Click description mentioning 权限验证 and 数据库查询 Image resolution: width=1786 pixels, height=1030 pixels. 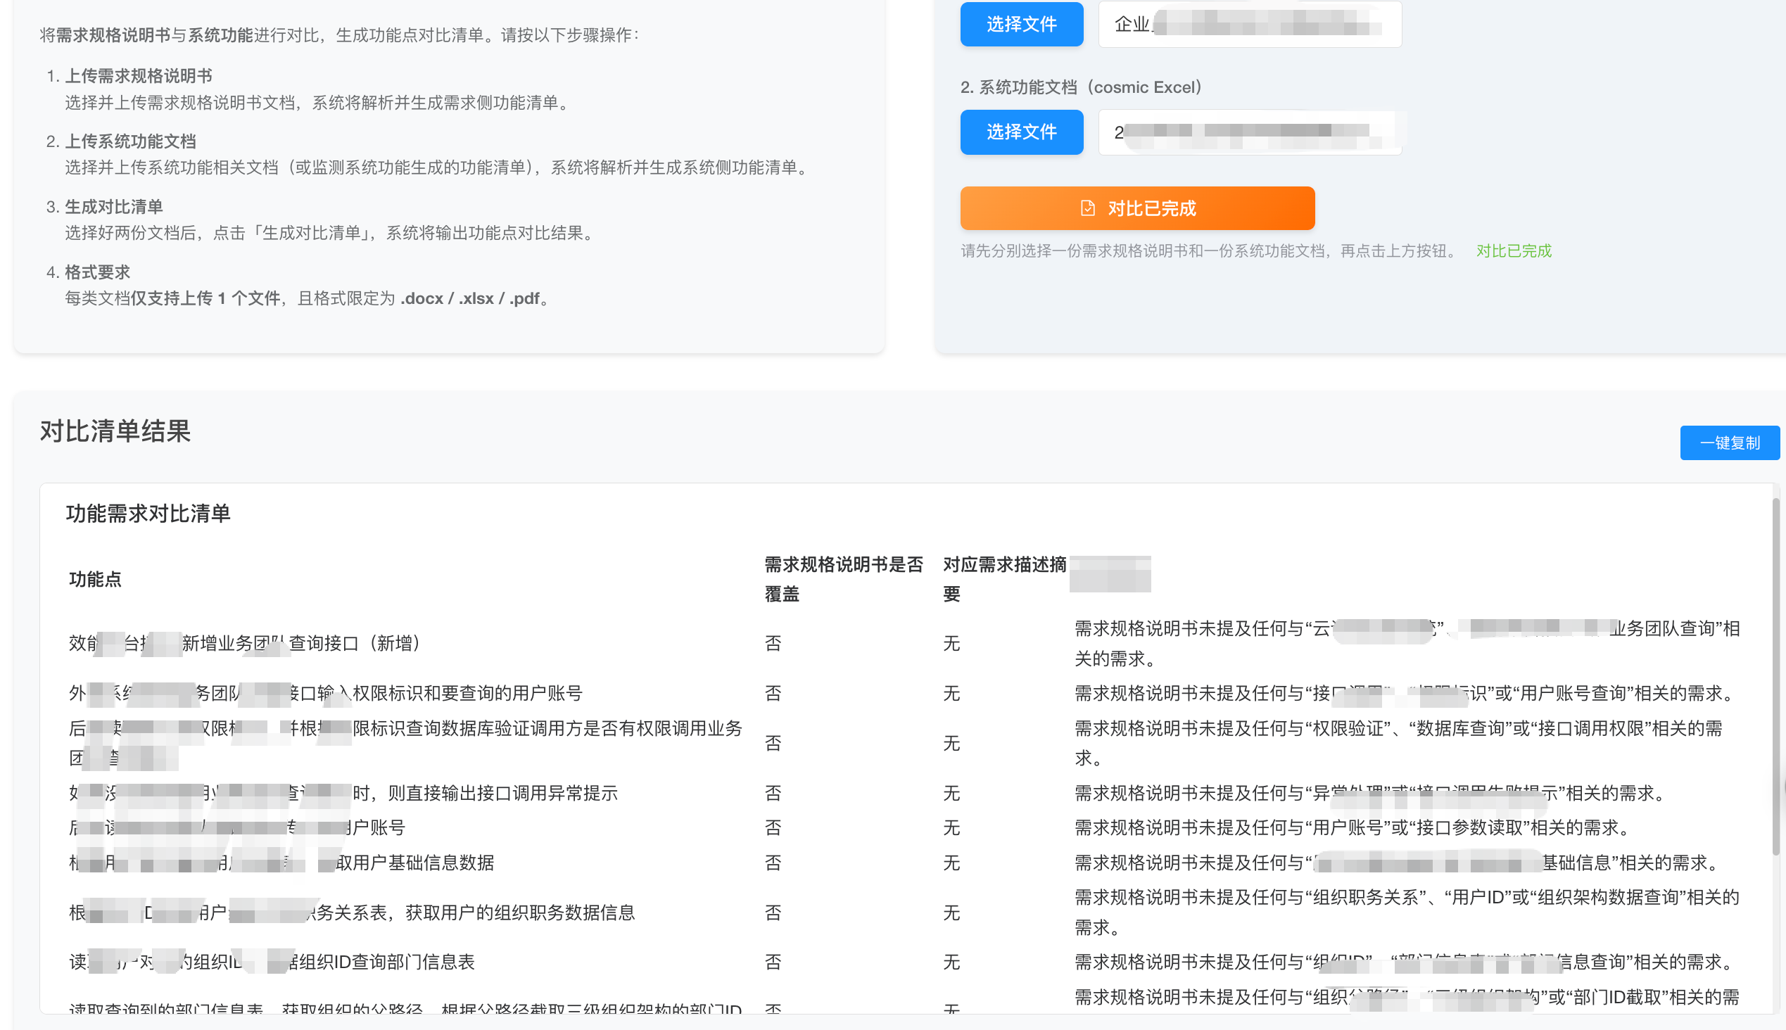point(1398,743)
